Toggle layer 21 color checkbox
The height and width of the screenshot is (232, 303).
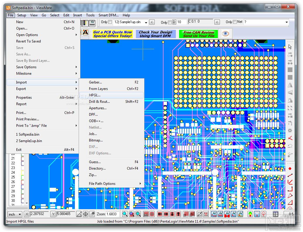pyautogui.click(x=22, y=158)
